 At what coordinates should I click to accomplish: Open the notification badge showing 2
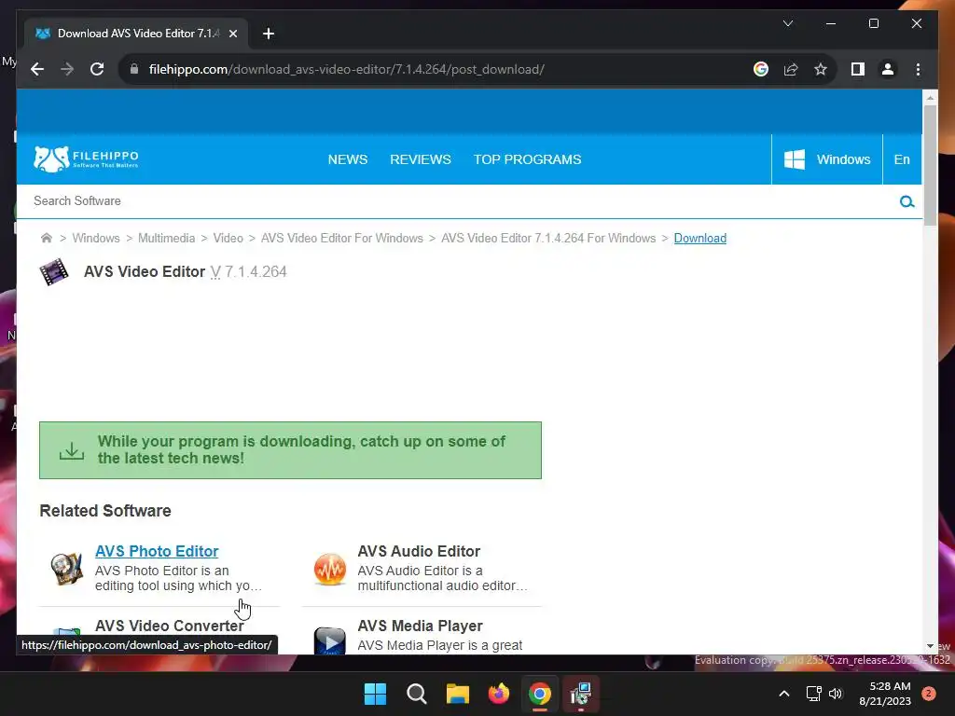click(929, 694)
